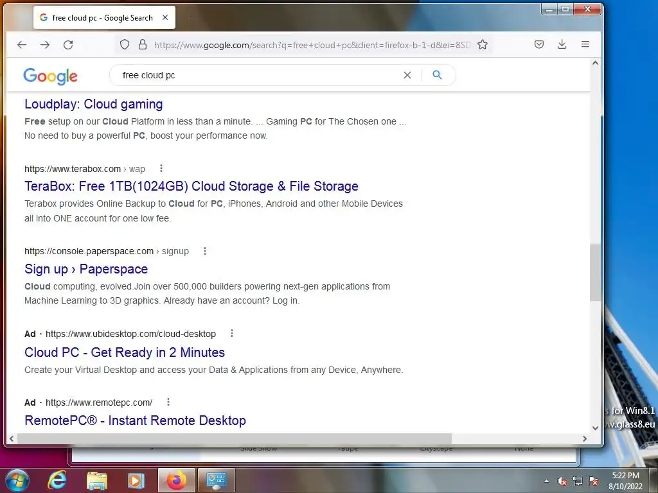Open the Firefox hamburger menu
Viewport: 658px width, 493px height.
pos(585,44)
